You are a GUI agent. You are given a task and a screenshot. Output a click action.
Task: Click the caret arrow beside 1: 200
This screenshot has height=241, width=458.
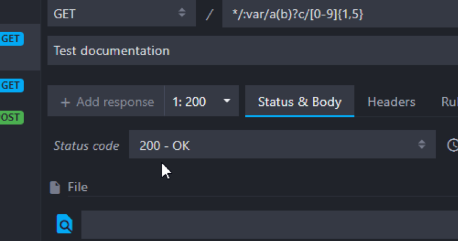click(x=227, y=101)
